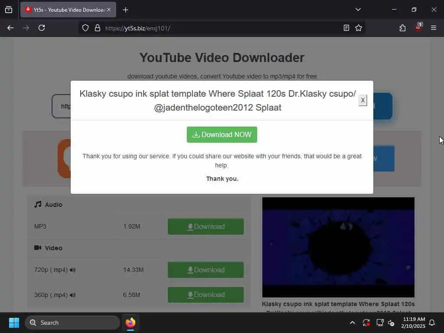
Task: Click the Video camera icon
Action: coord(38,248)
